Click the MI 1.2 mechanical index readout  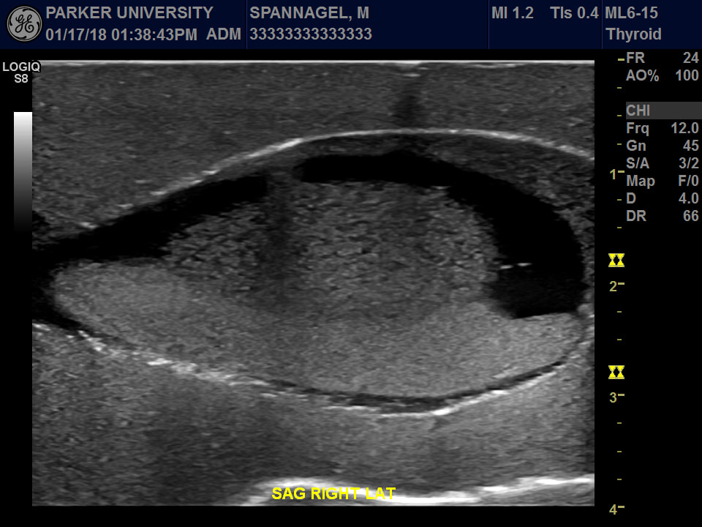(513, 12)
